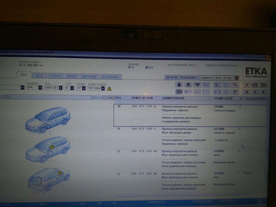276x207 pixels.
Task: Click the disc update icon
Action: point(188,85)
